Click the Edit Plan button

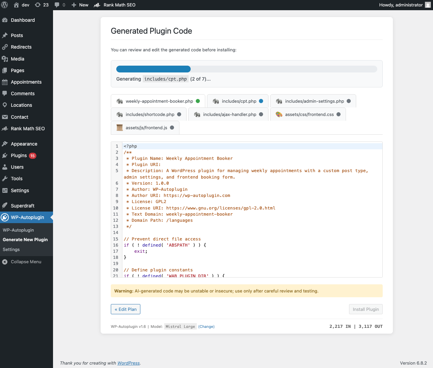coord(125,309)
